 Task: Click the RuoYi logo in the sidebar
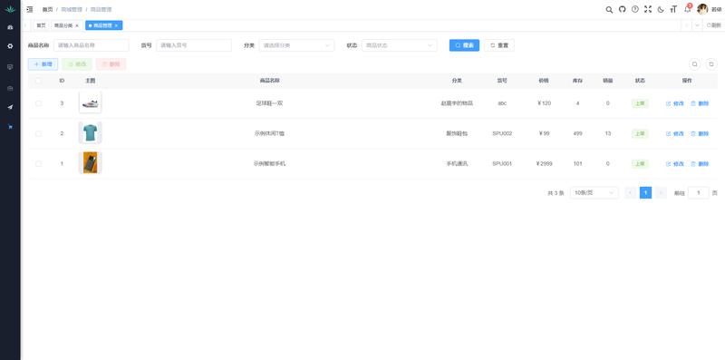[10, 9]
